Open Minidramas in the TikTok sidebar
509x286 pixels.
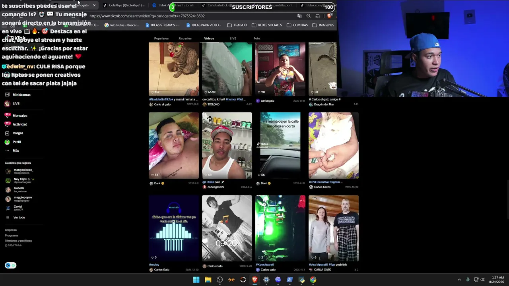pos(17,95)
